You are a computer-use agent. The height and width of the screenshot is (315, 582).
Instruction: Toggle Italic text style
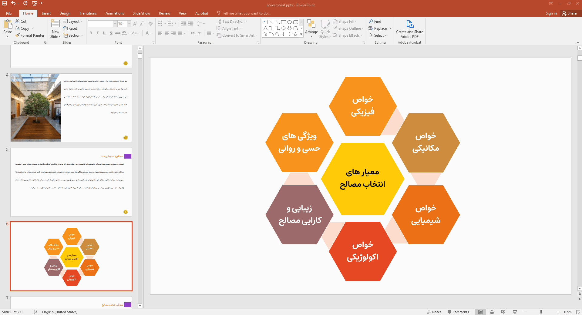point(97,33)
